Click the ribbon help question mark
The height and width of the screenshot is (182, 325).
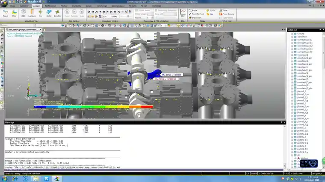(314, 6)
